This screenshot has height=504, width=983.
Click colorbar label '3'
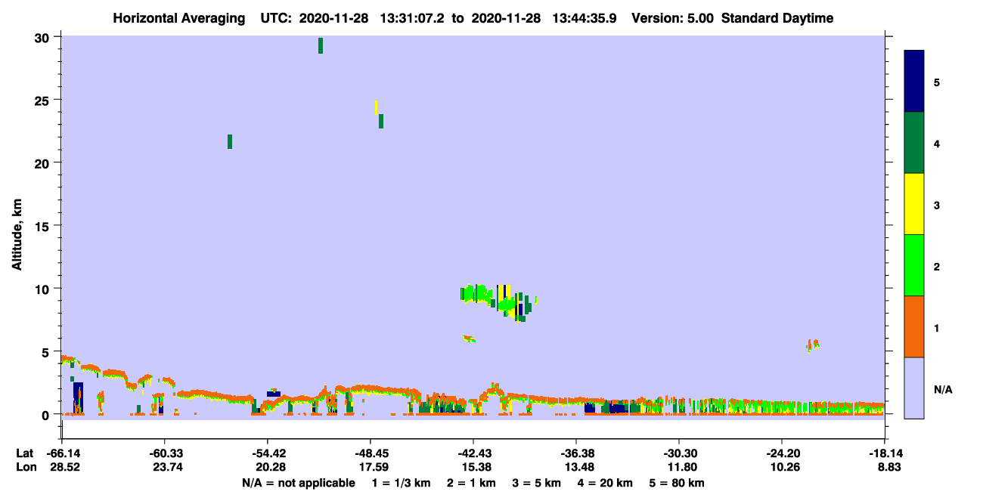coord(937,204)
